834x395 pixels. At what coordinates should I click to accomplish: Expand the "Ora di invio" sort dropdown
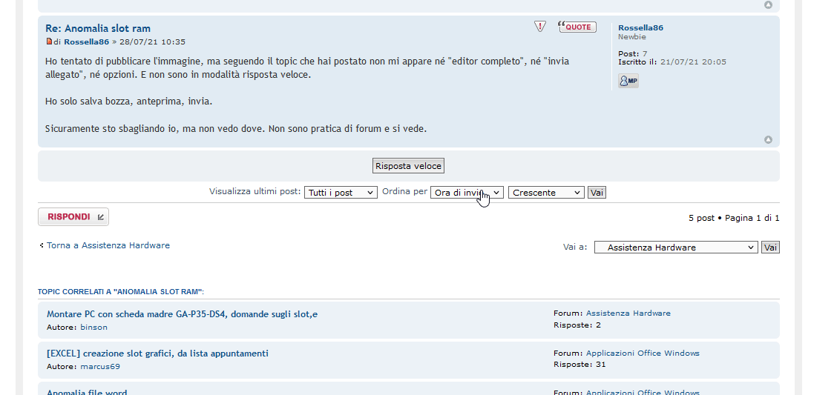467,193
